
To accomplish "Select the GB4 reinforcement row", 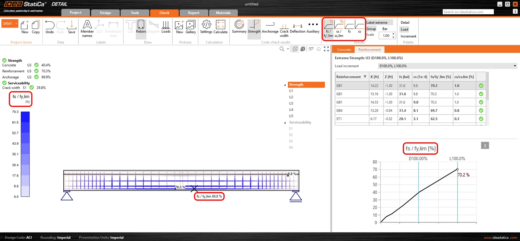I will [x=410, y=111].
